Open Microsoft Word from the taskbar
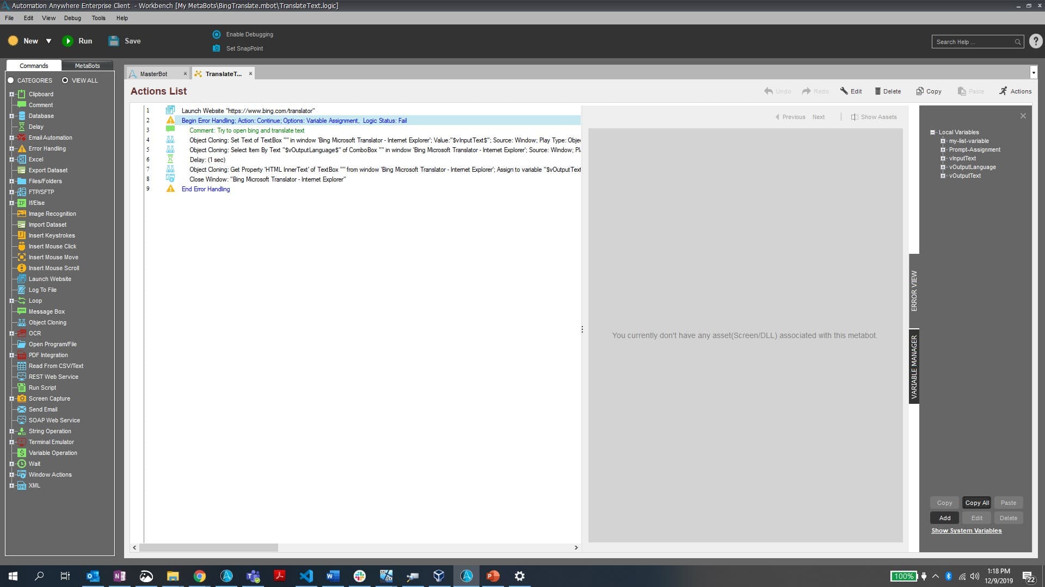Viewport: 1045px width, 587px height. click(x=333, y=576)
